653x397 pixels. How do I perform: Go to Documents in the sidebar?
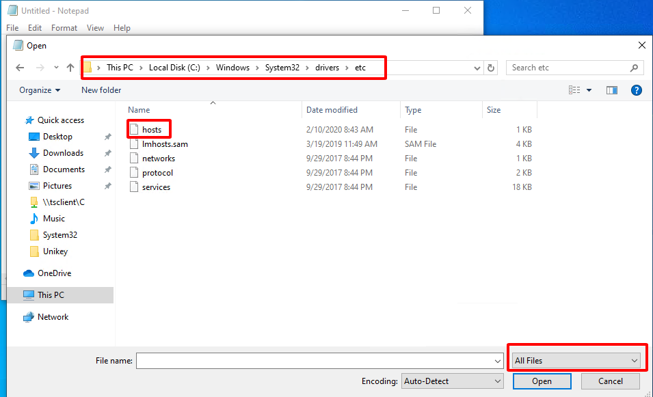coord(64,169)
